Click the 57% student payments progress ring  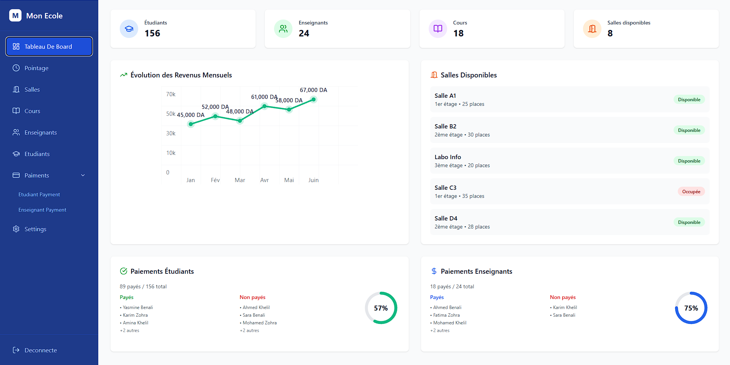point(381,308)
